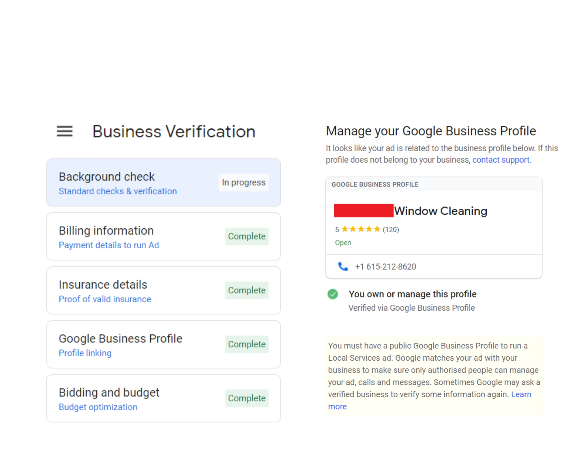
Task: Click Complete badge for Insurance details
Action: pyautogui.click(x=247, y=290)
